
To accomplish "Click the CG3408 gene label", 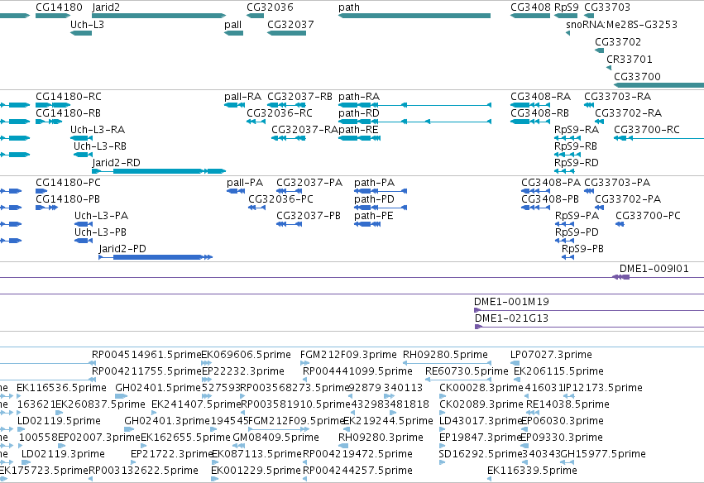I will [531, 7].
